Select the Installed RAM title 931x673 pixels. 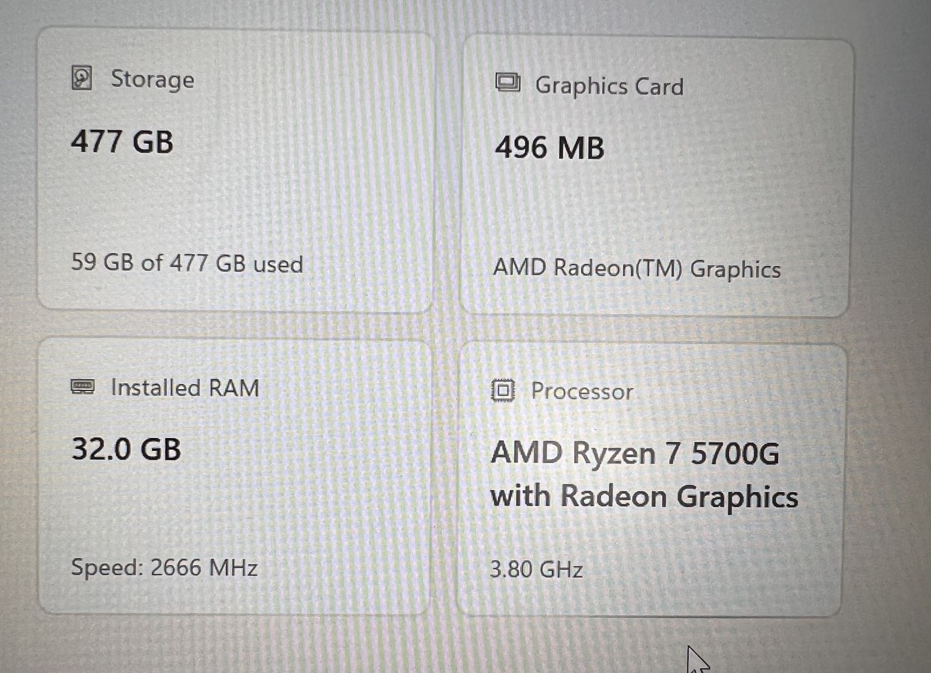[x=185, y=388]
